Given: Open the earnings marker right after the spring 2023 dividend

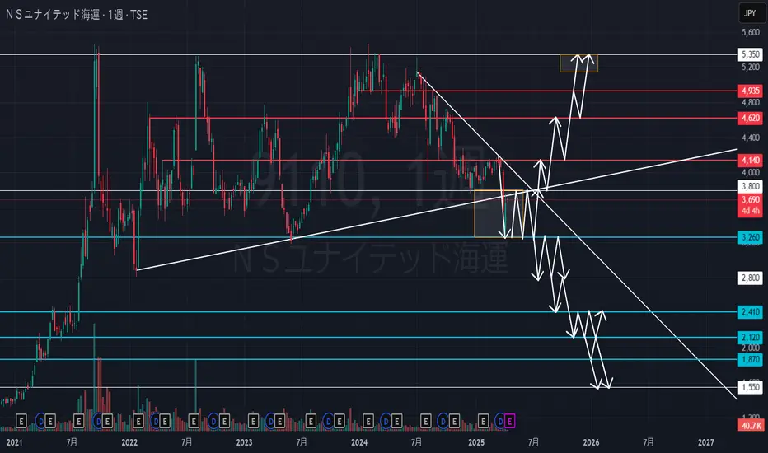Looking at the screenshot, I should (279, 421).
